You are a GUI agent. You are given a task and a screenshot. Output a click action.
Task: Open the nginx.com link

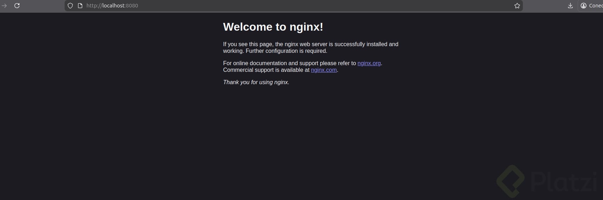pos(324,70)
